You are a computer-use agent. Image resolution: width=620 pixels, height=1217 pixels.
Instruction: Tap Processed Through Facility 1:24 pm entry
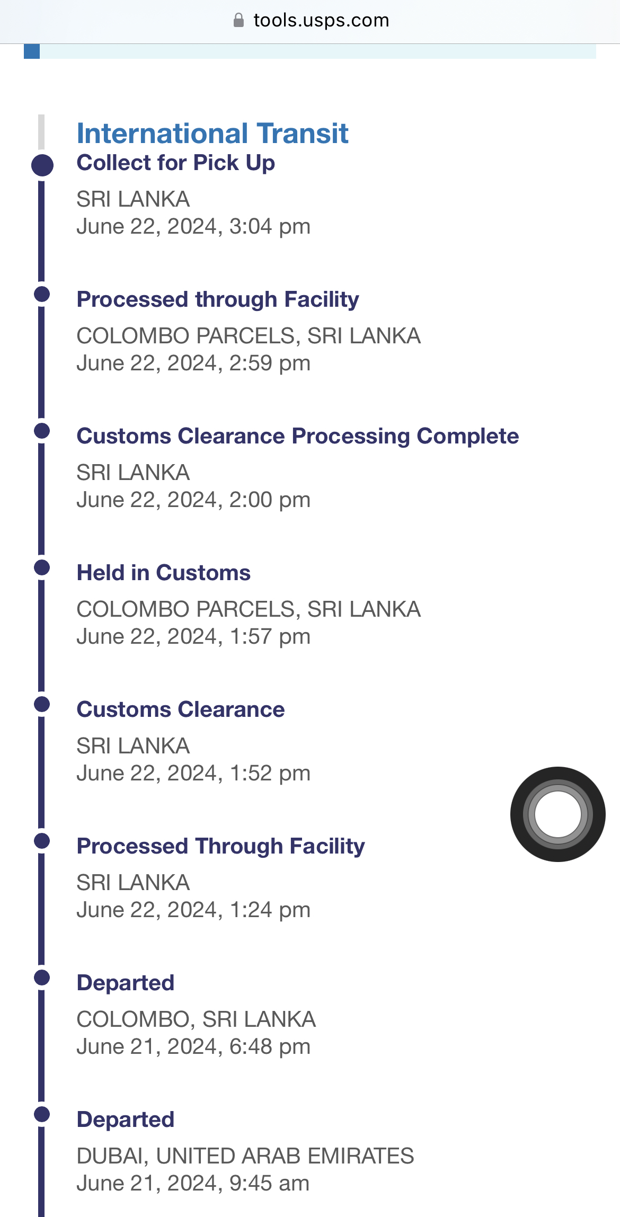coord(221,846)
